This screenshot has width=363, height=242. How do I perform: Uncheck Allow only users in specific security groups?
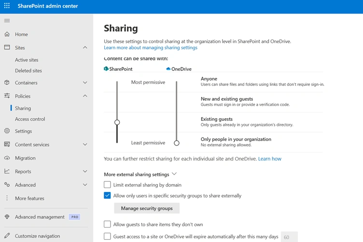click(x=107, y=196)
